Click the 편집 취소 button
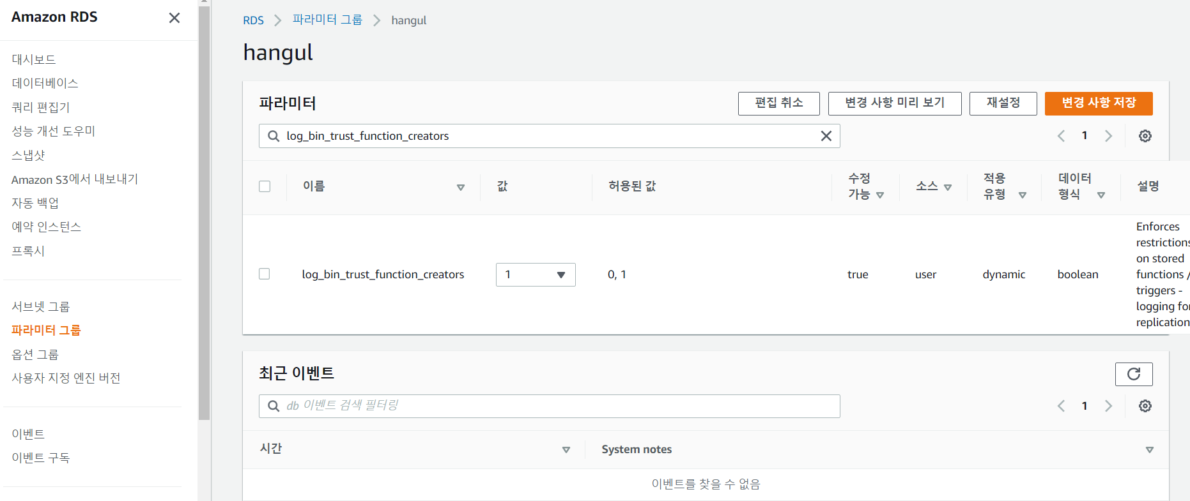Screen dimensions: 1190x501 [x=778, y=103]
